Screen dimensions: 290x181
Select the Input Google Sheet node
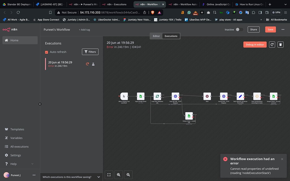[141, 96]
